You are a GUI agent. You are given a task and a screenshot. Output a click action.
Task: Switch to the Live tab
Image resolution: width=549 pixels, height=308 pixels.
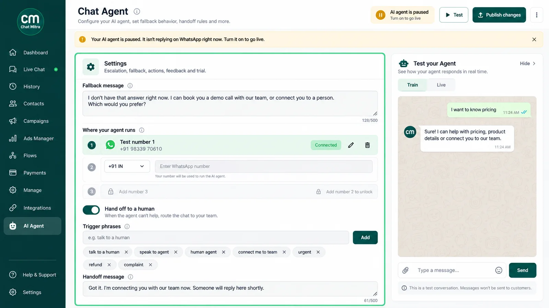441,85
